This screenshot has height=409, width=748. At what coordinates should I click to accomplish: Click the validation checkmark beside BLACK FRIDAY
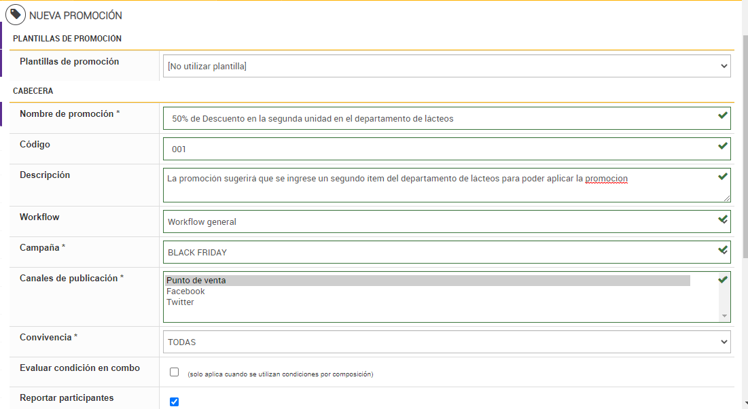pos(724,250)
